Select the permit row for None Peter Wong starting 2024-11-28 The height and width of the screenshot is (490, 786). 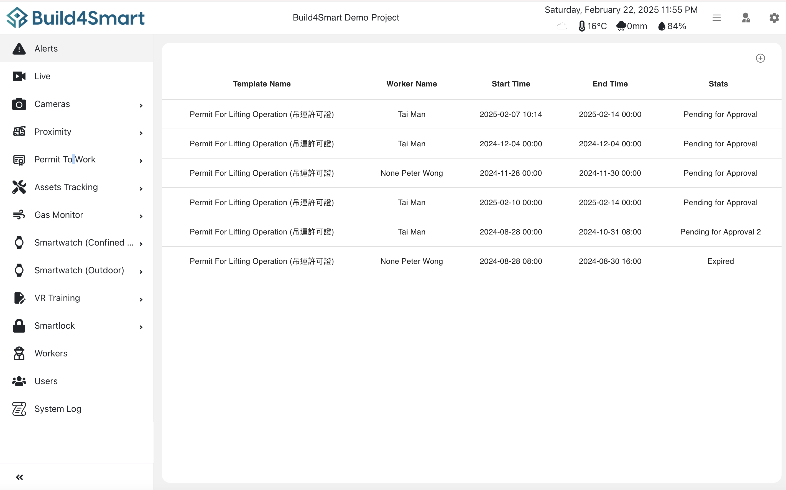click(411, 173)
